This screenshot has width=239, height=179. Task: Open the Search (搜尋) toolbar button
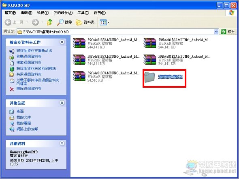pyautogui.click(x=64, y=22)
